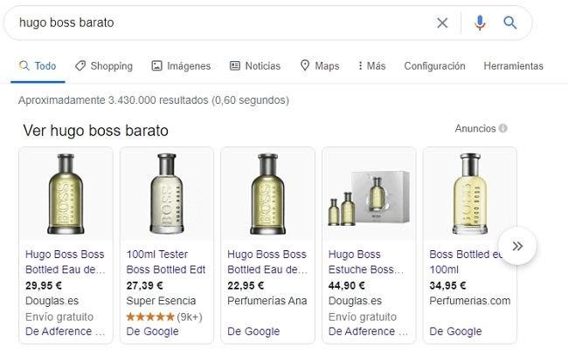Open the Hugo Boss Boss Bottled link priced 29,95 €
This screenshot has height=361, width=568.
66,262
